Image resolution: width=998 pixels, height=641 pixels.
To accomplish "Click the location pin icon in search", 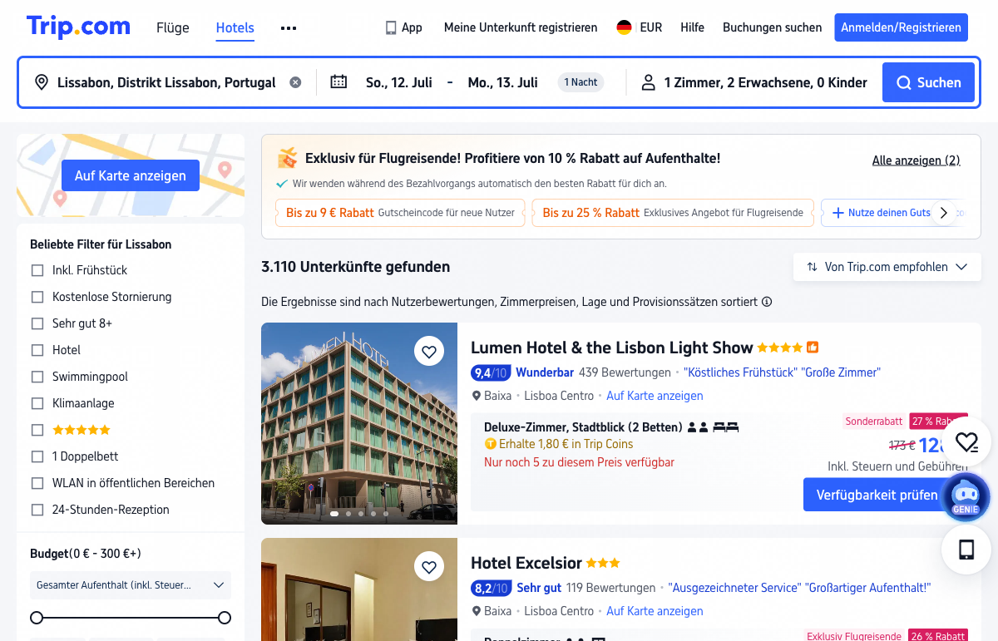I will coord(41,82).
